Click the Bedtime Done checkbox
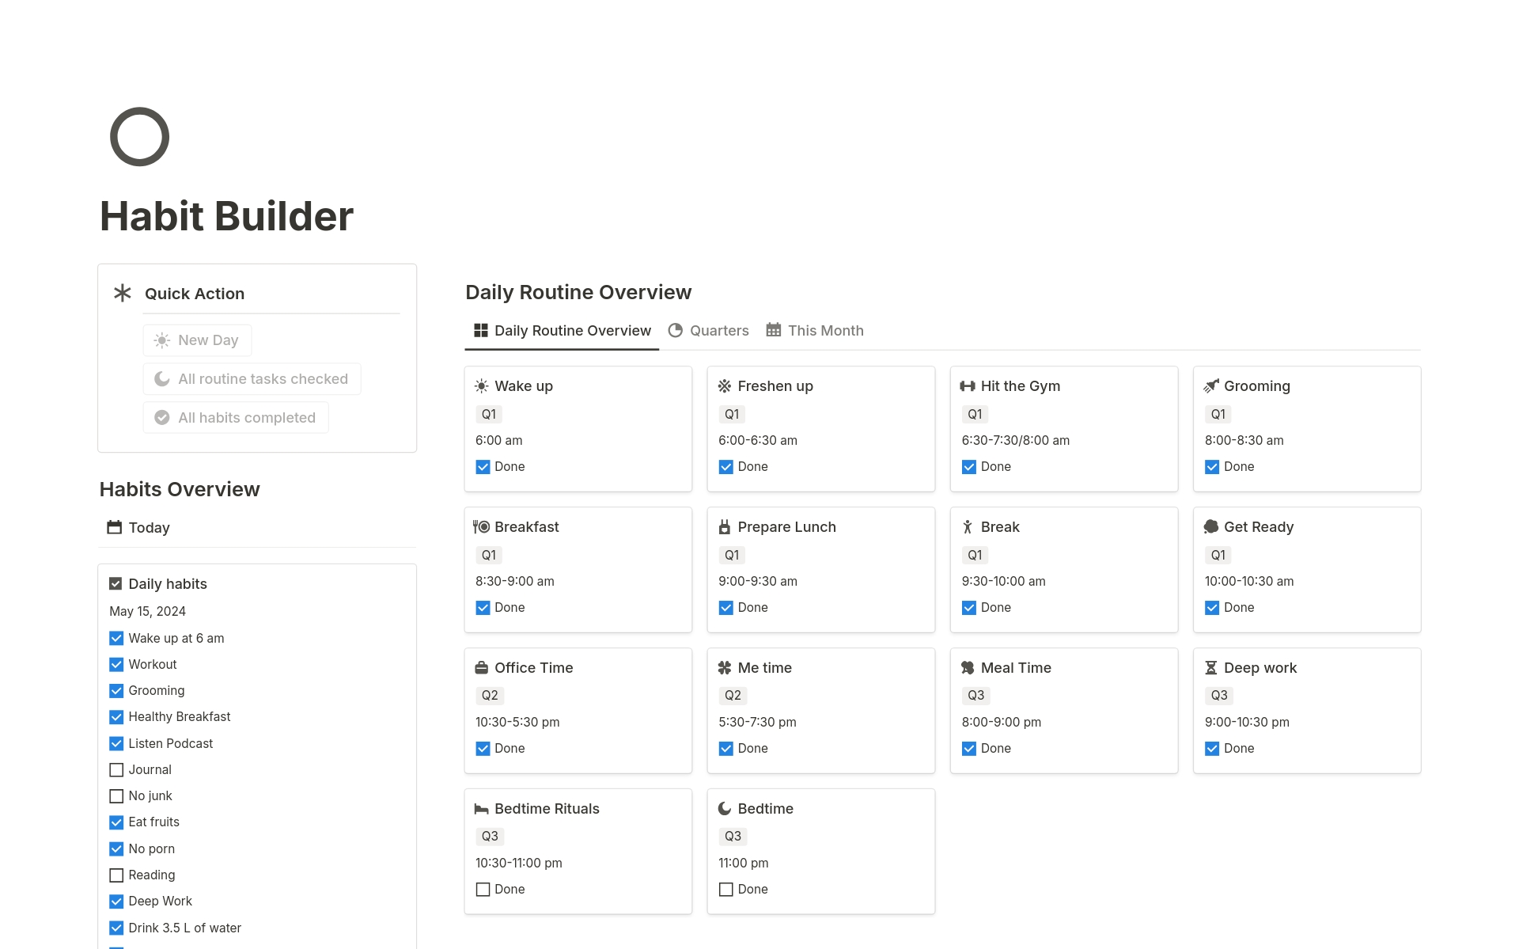This screenshot has height=949, width=1519. click(725, 888)
